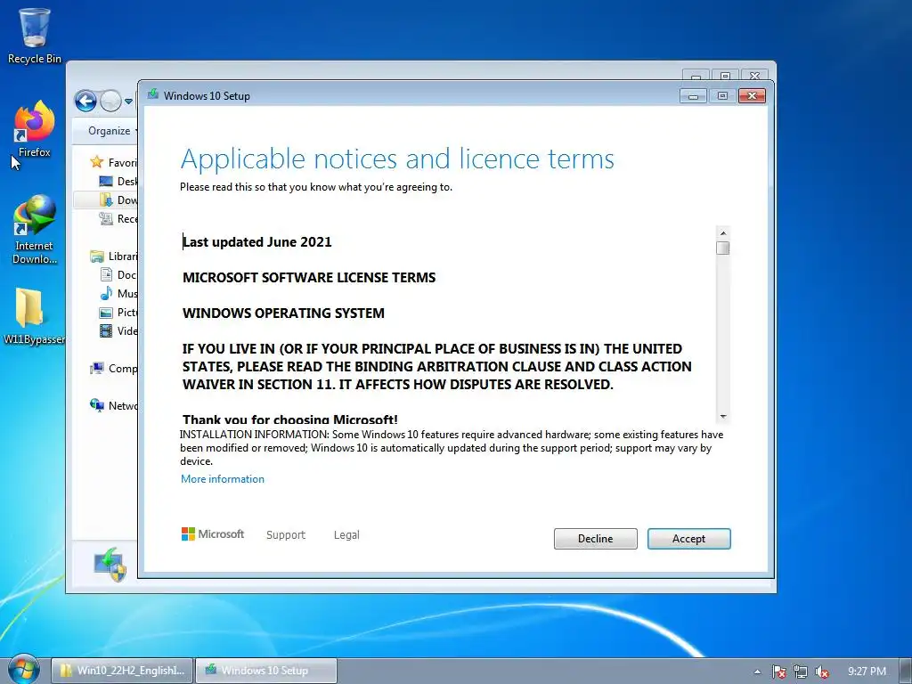
Task: Select Favorites in the Explorer navigation pane
Action: click(x=114, y=162)
